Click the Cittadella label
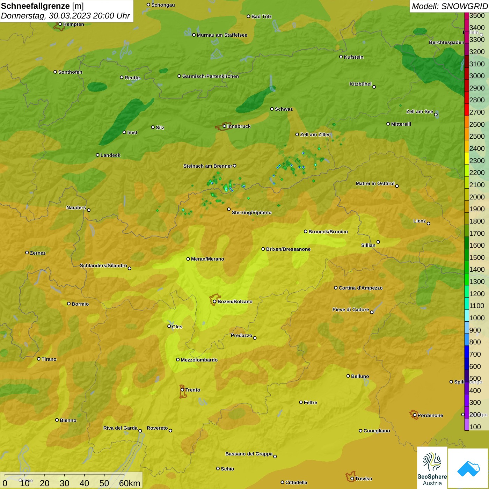This screenshot has height=489, width=489. 296,482
